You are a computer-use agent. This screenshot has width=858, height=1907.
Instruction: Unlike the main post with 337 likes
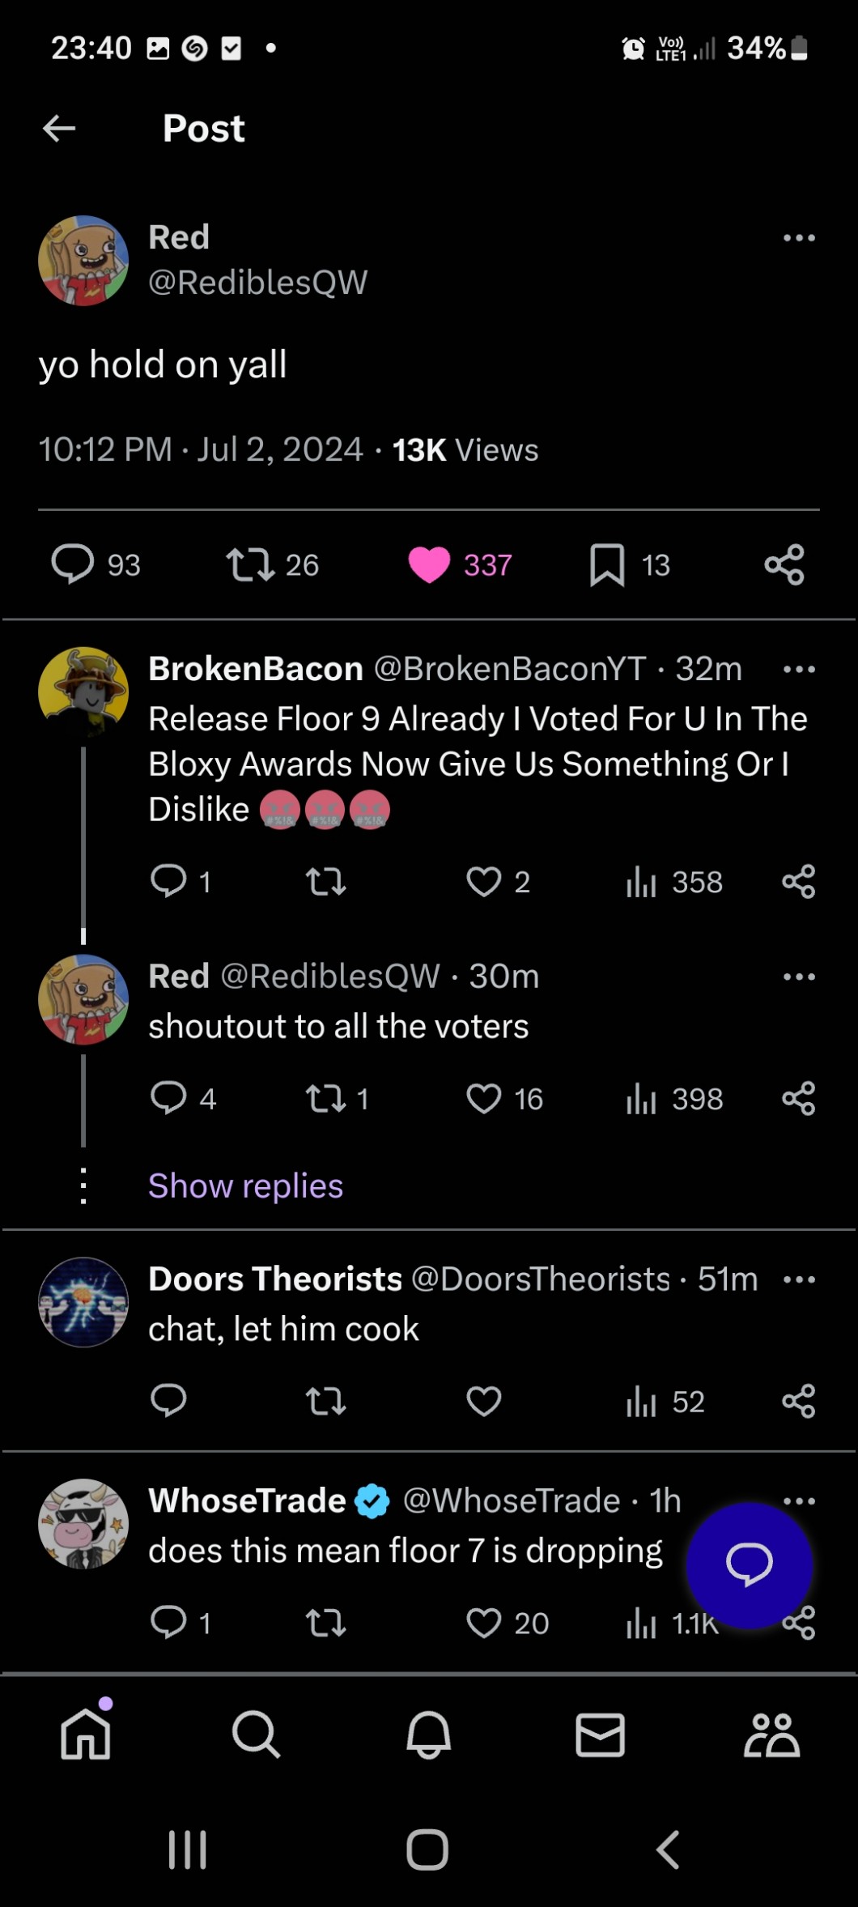429,564
